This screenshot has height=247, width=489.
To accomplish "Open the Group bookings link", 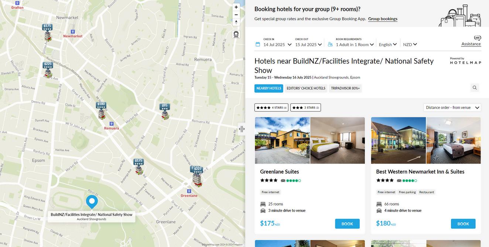I will coord(383,19).
